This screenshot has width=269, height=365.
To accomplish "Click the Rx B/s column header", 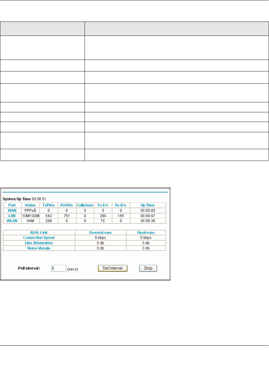I will pyautogui.click(x=121, y=205).
